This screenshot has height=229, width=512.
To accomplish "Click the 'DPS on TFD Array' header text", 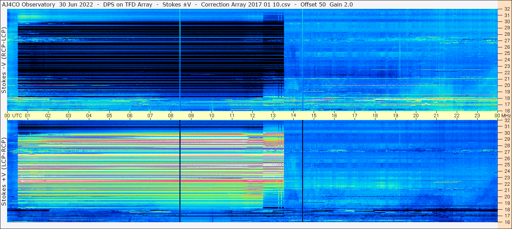I will (128, 4).
